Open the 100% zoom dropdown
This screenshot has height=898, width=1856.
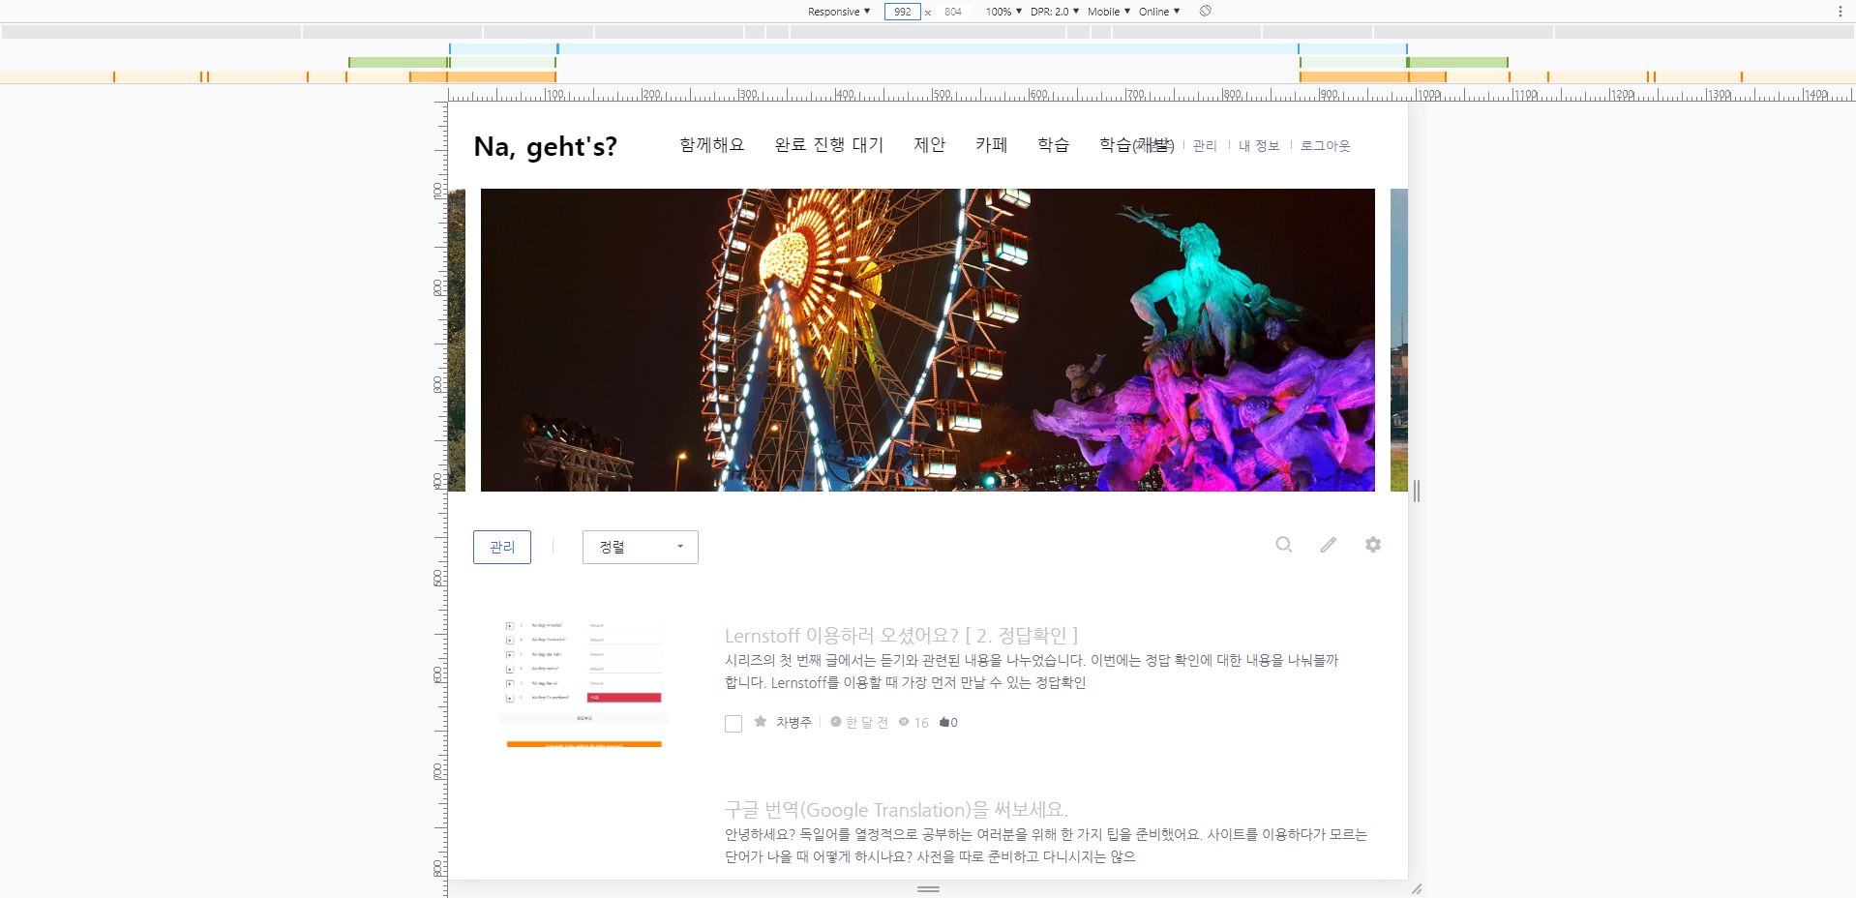point(1003,12)
